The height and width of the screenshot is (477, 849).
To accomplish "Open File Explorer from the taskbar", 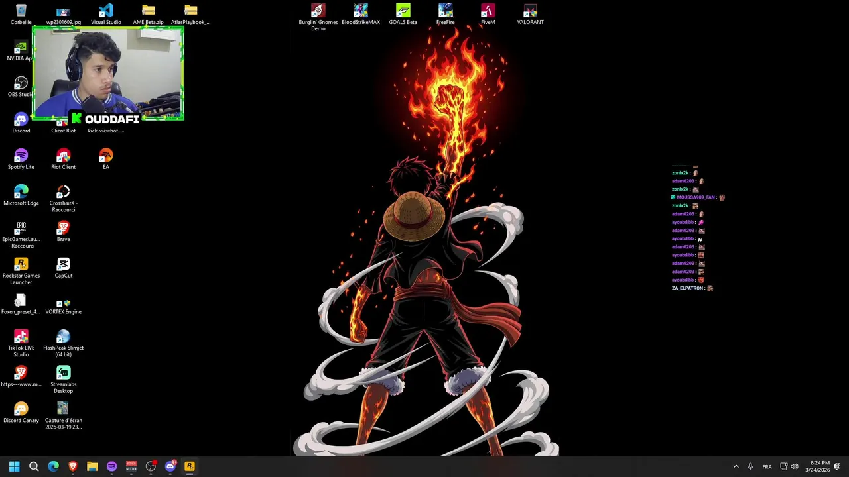I will [92, 466].
